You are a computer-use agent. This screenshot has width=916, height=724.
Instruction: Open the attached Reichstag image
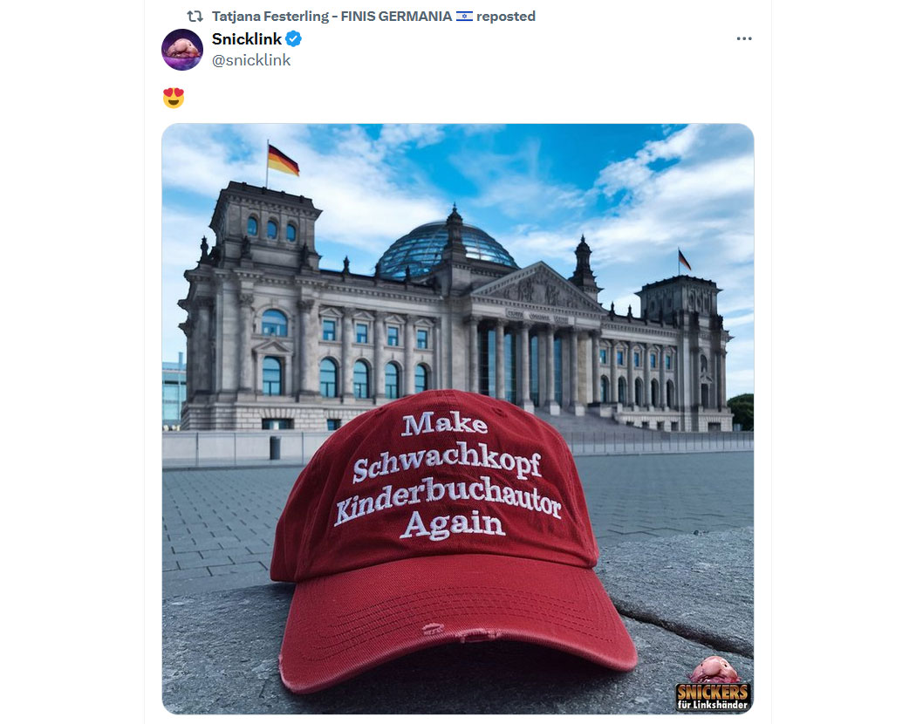tap(458, 419)
